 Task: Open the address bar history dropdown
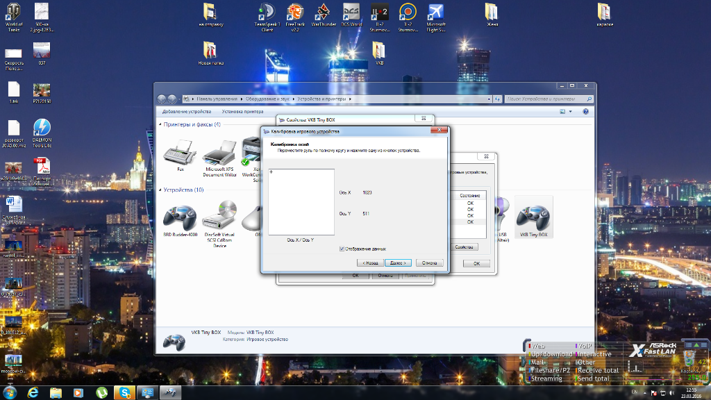489,99
